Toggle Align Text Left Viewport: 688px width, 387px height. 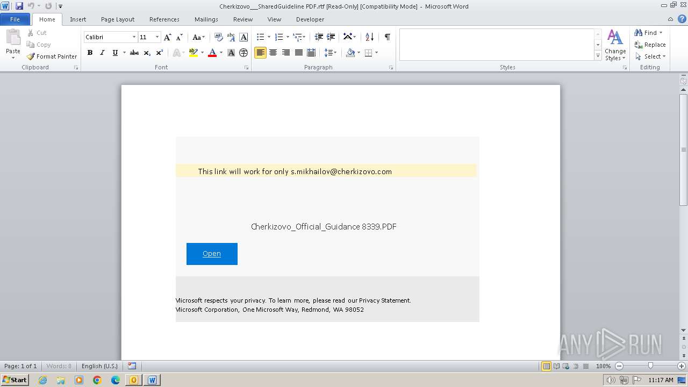(x=260, y=53)
